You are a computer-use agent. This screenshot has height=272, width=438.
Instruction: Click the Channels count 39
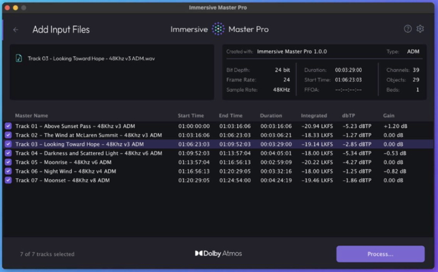click(416, 70)
